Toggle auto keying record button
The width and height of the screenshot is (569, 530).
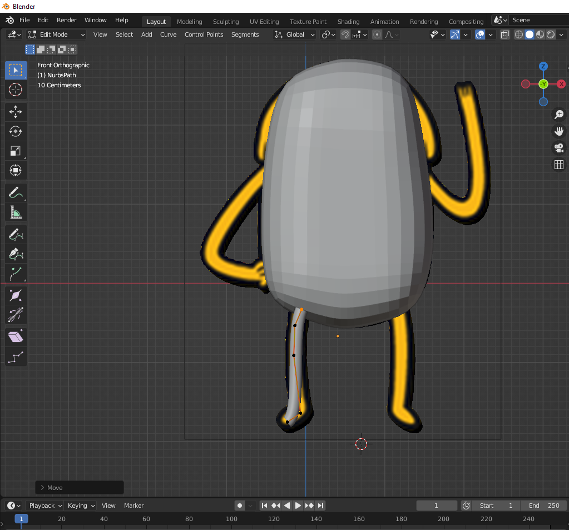[x=240, y=506]
